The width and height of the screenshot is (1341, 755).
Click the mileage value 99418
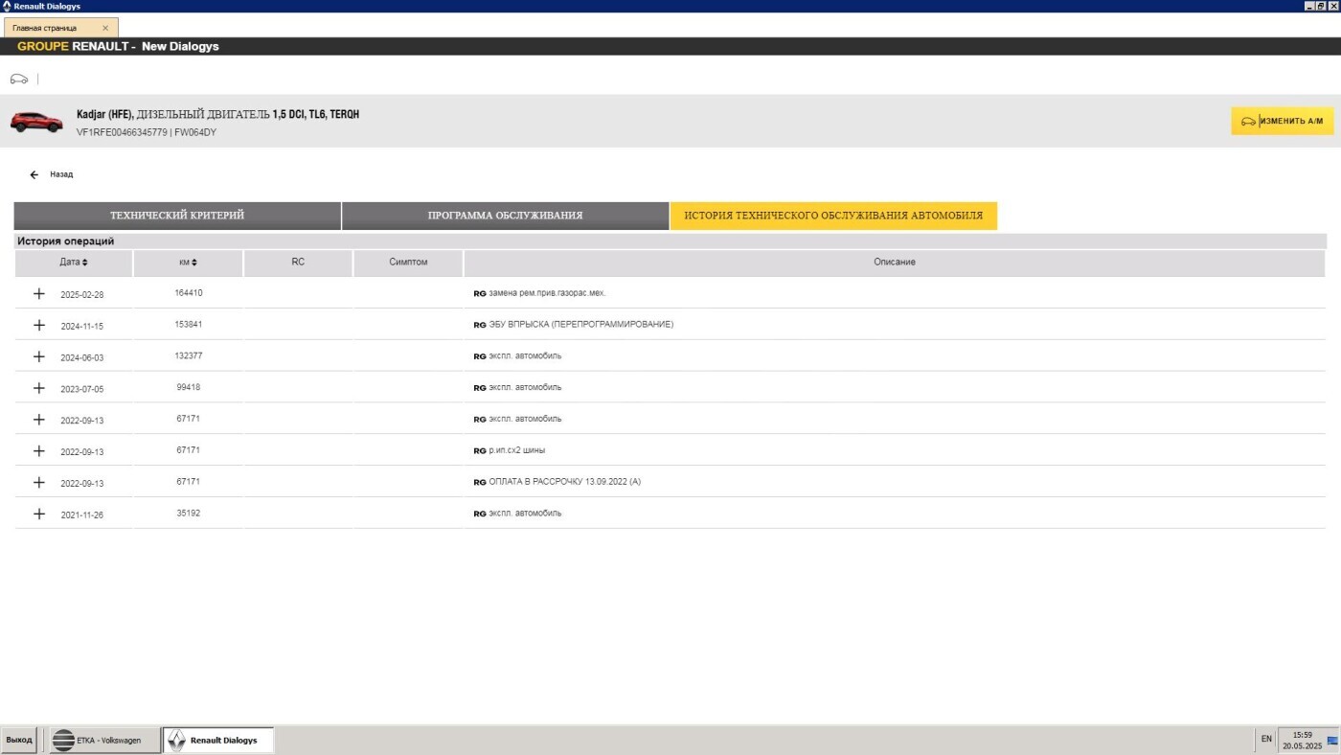tap(188, 387)
